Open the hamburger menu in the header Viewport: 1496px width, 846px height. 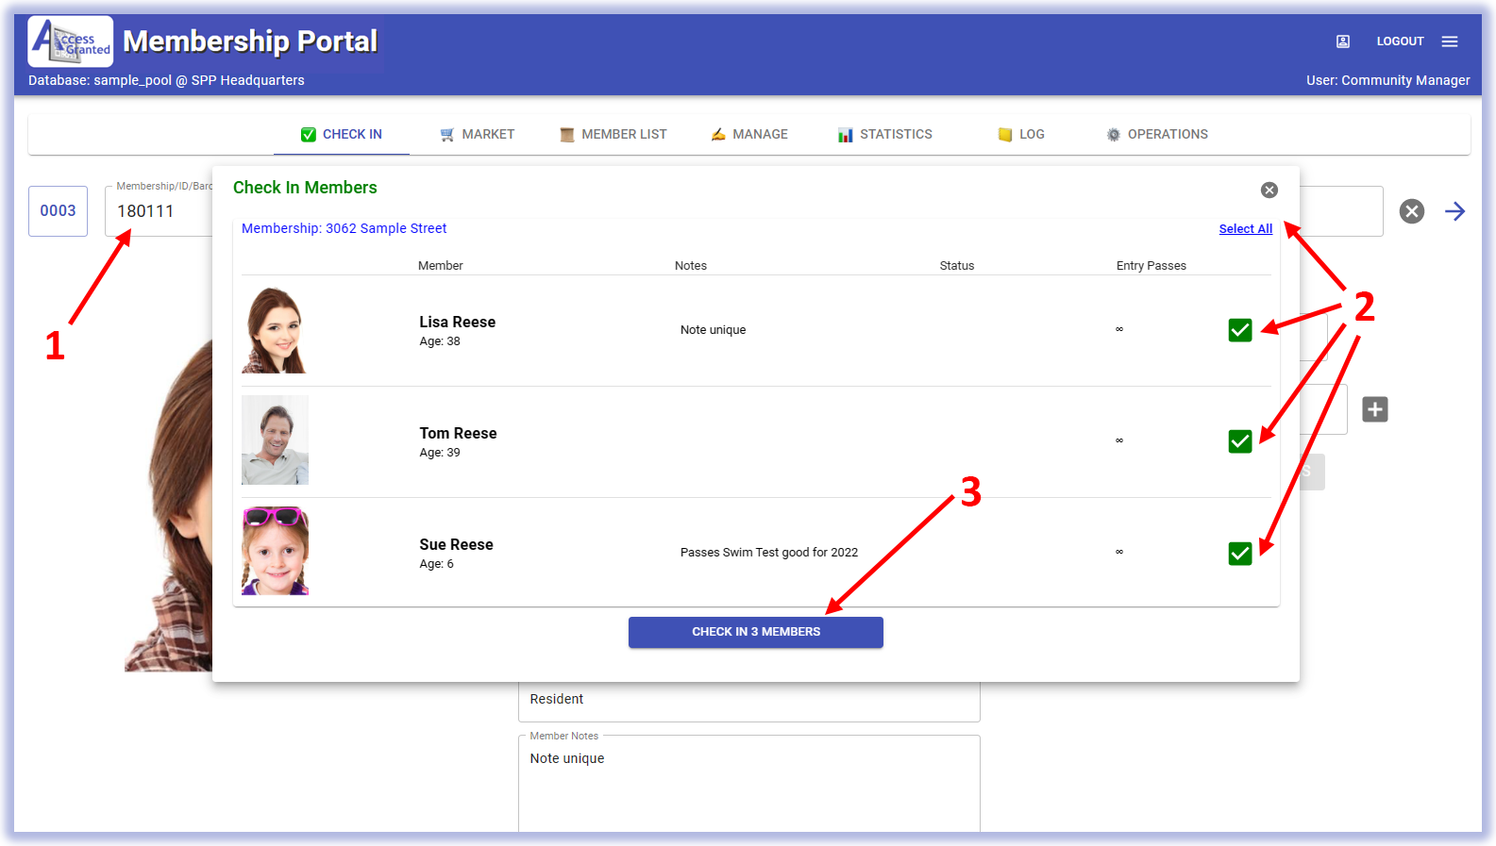[x=1450, y=41]
